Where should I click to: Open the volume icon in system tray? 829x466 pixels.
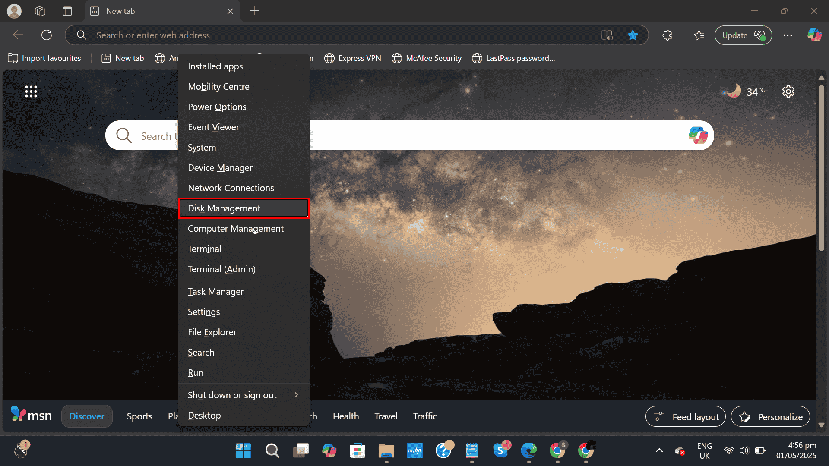coord(744,450)
